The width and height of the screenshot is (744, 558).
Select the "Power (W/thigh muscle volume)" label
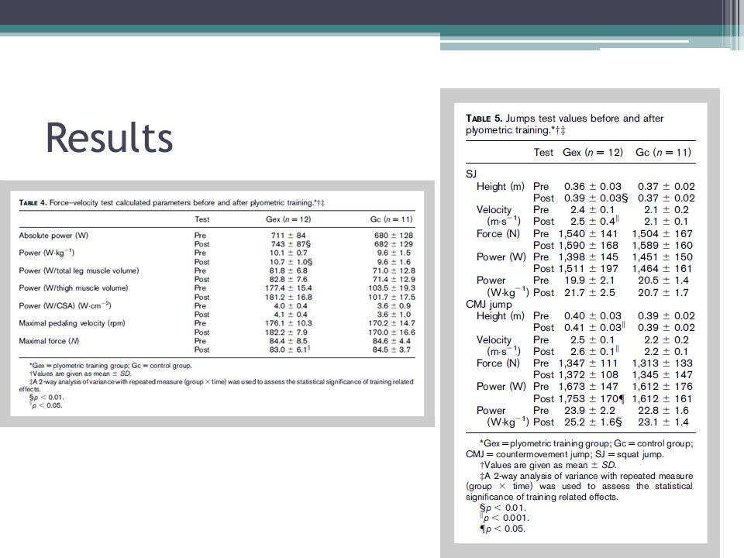click(x=74, y=288)
